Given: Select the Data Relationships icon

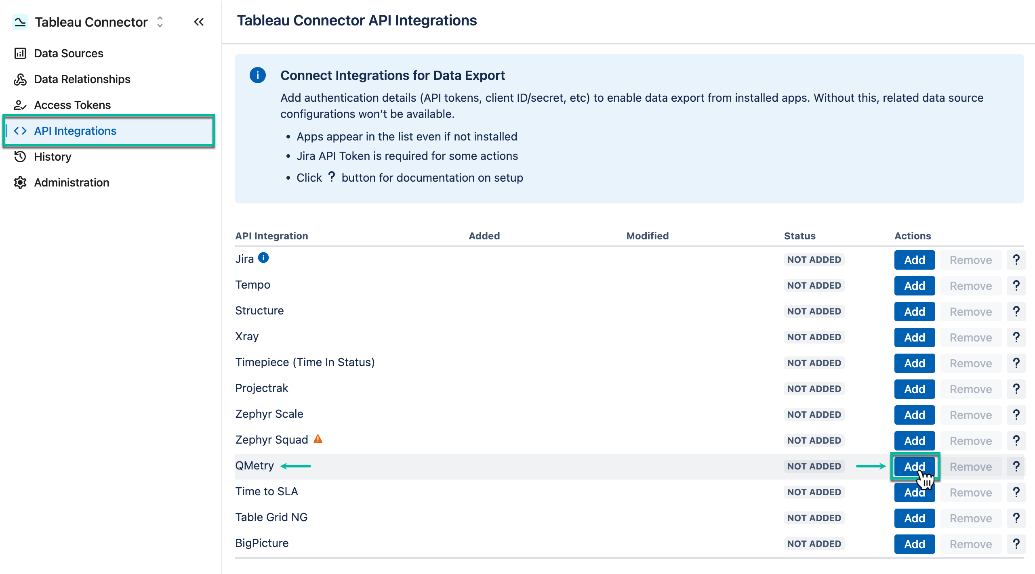Looking at the screenshot, I should point(20,79).
